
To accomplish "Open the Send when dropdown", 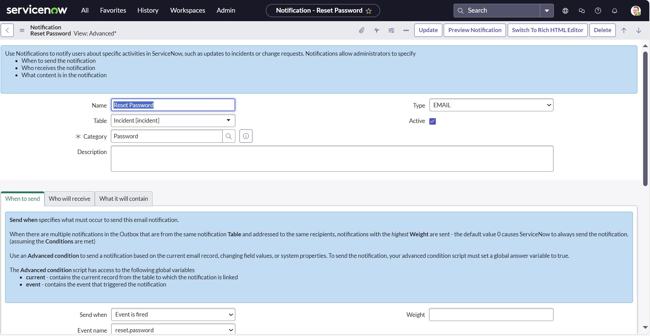I will tap(173, 314).
